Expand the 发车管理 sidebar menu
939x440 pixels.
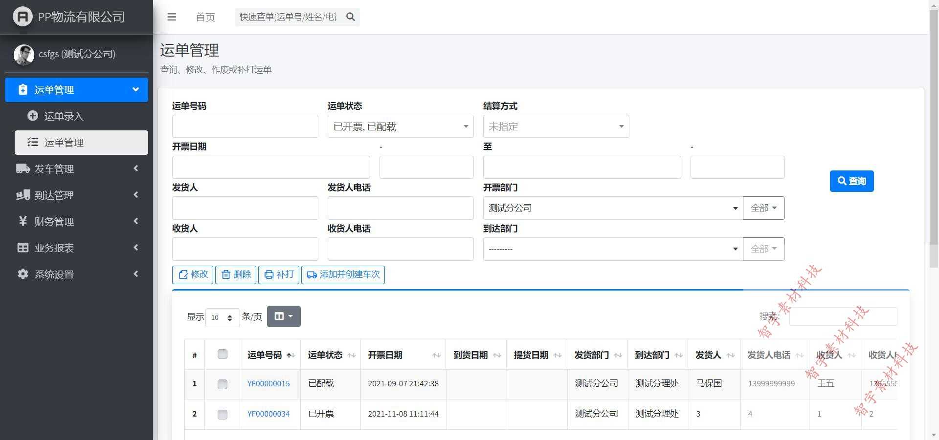pyautogui.click(x=76, y=168)
